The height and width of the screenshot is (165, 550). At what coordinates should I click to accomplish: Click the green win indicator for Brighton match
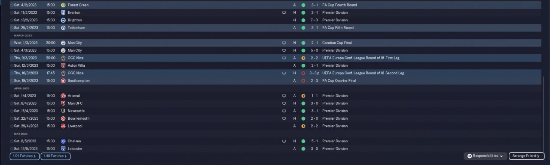[x=303, y=20]
